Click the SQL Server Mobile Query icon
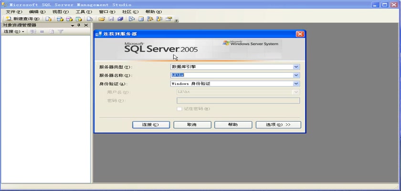Viewport: 401px width, 191px height. coord(90,19)
